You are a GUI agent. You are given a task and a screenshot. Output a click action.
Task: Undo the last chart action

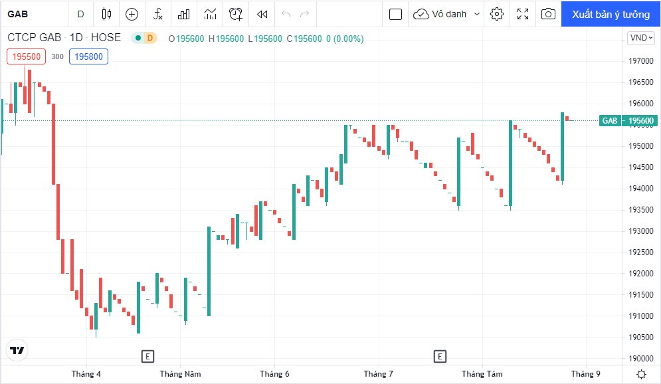point(286,14)
